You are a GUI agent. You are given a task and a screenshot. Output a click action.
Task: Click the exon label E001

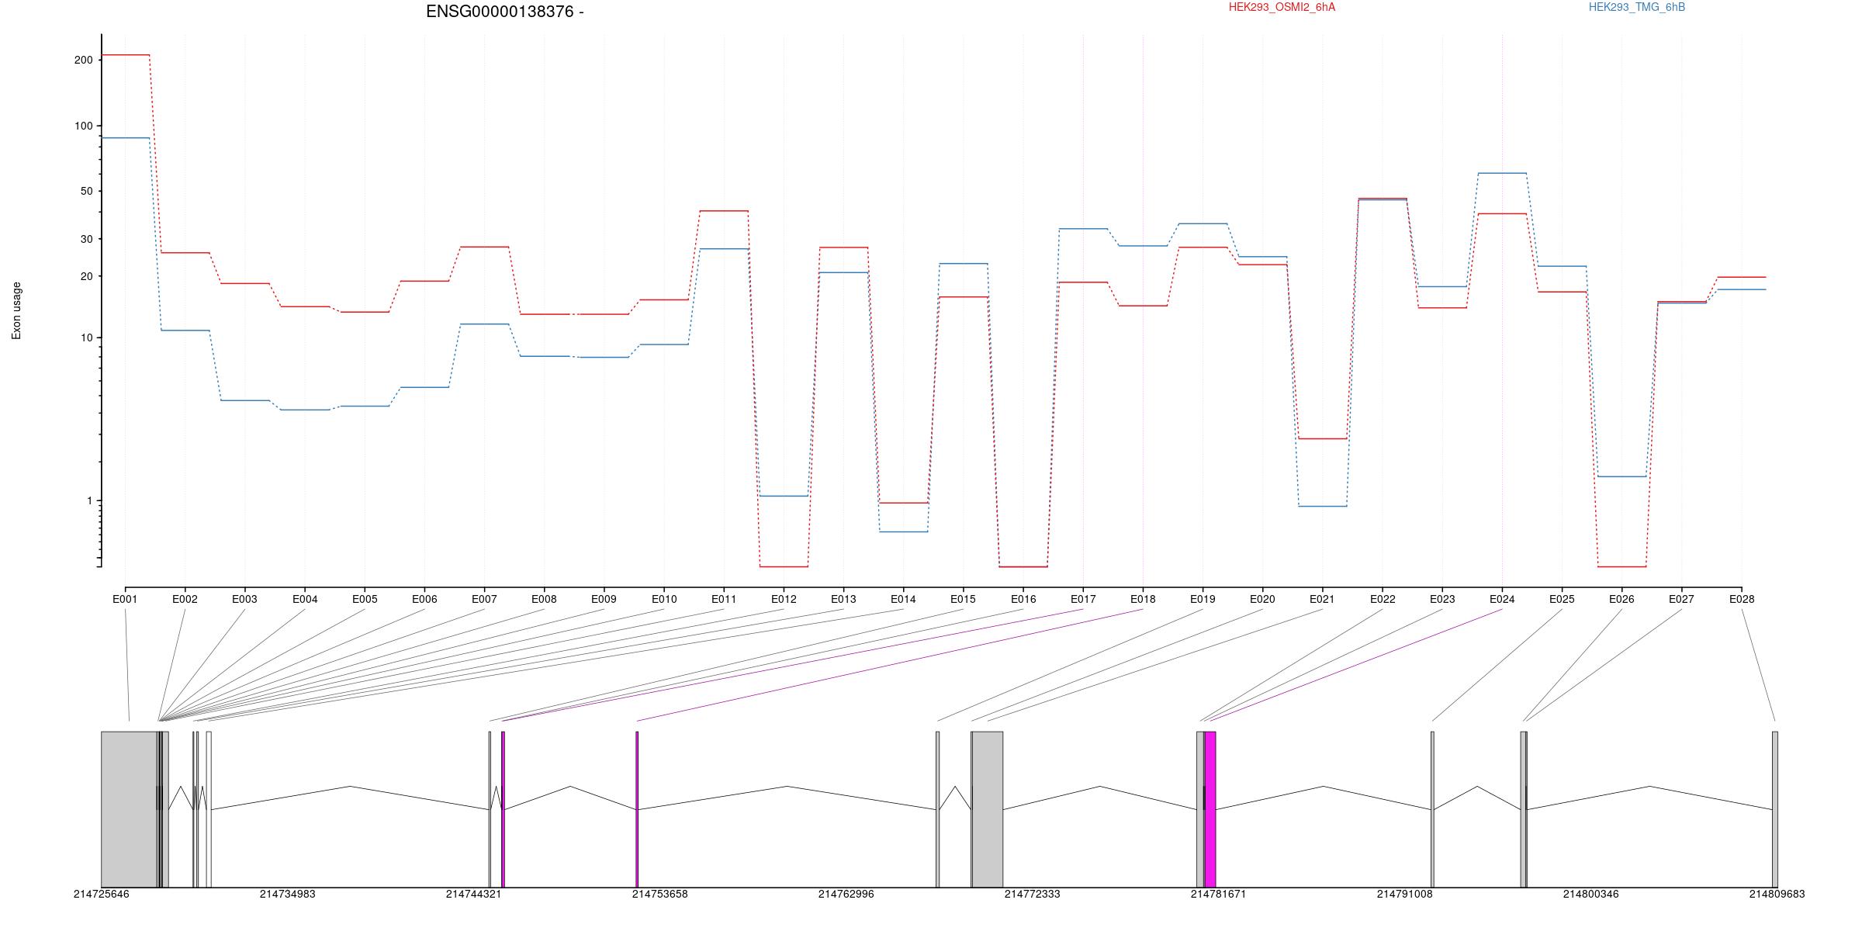tap(125, 599)
